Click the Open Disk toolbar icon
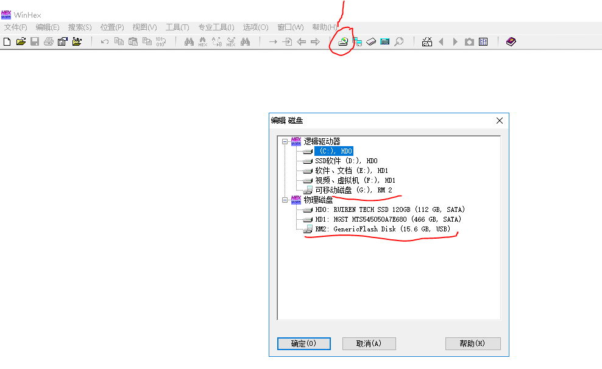602x369 pixels. click(343, 41)
